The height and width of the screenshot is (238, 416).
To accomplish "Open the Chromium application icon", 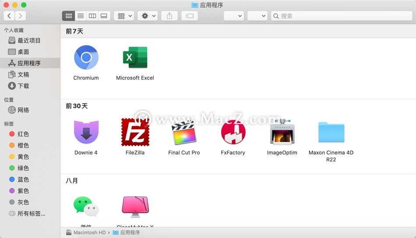I will (86, 57).
